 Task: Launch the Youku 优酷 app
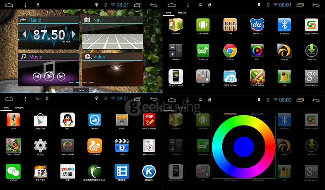point(68,172)
